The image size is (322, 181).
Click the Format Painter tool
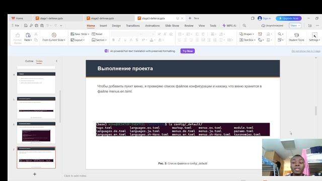point(18,38)
